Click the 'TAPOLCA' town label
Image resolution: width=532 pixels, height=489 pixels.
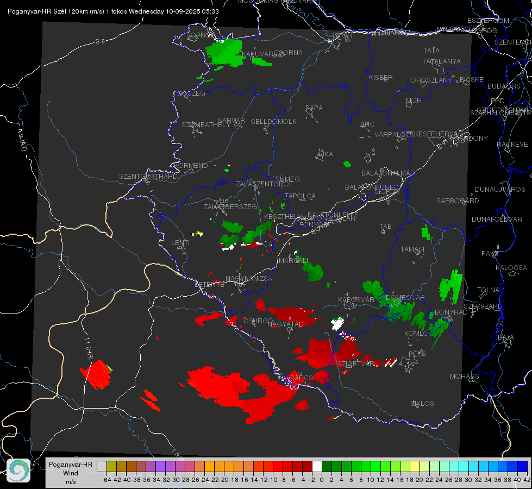pos(300,196)
